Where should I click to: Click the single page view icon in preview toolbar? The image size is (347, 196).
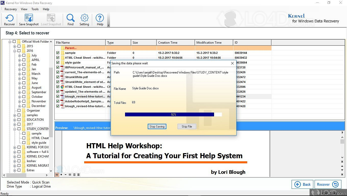[74, 175]
